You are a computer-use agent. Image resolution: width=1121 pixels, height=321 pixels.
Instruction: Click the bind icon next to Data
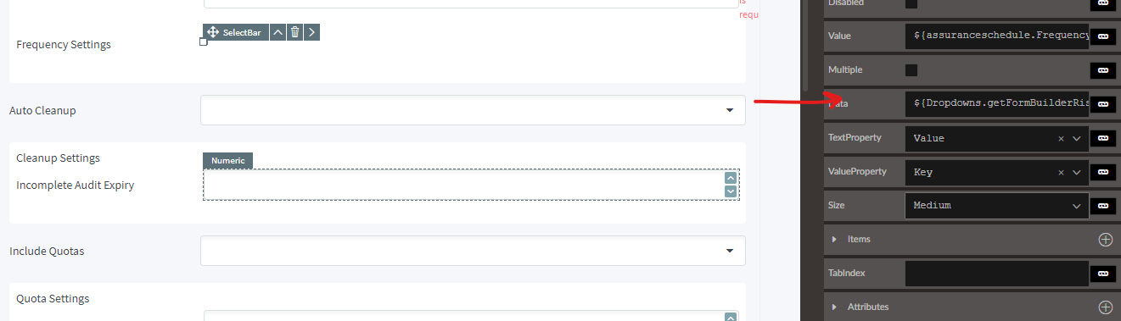point(1103,104)
